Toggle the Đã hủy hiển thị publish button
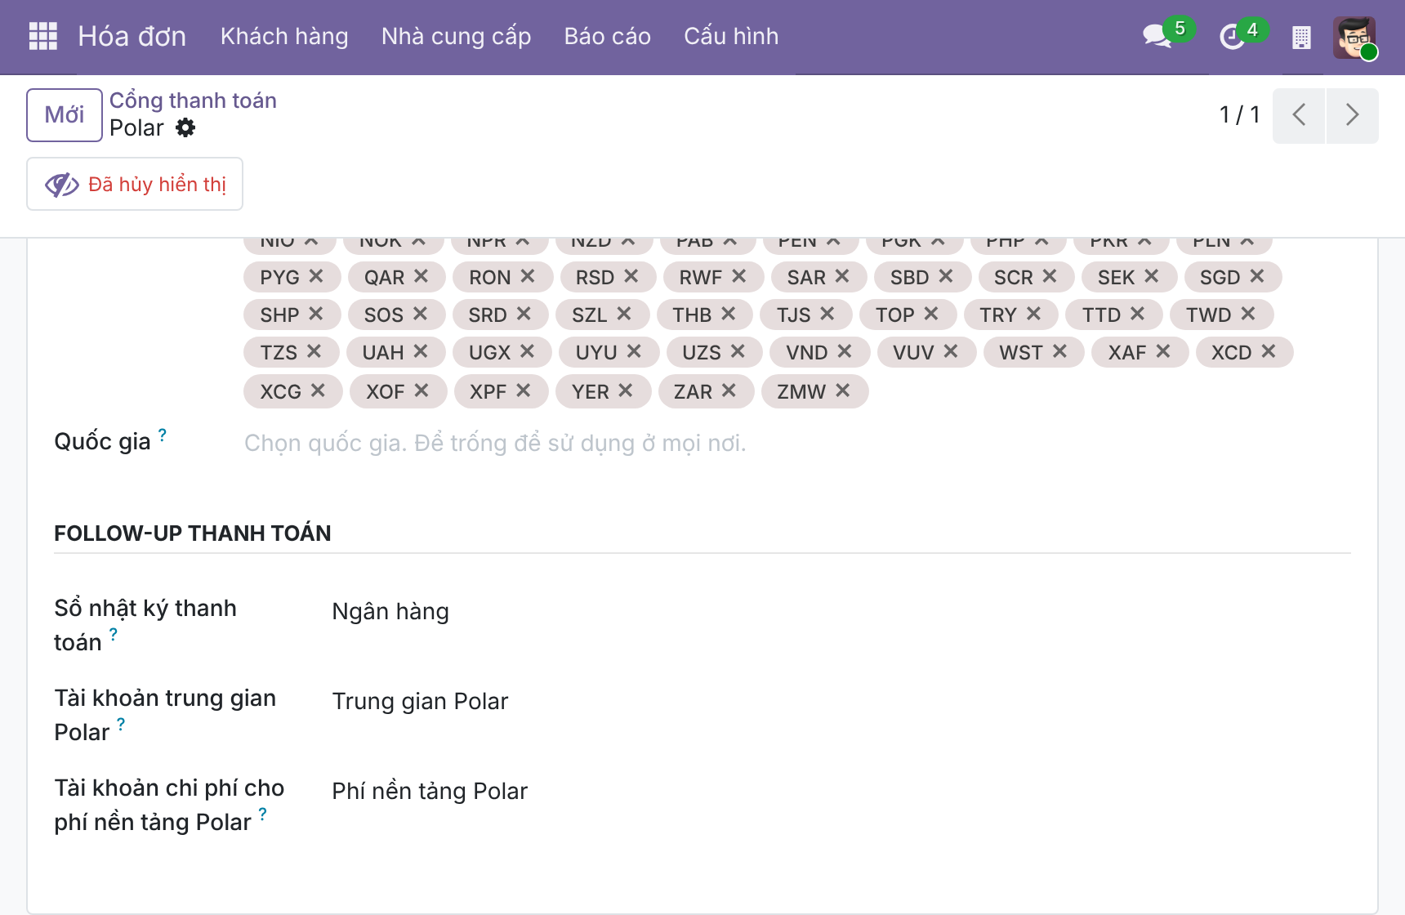 (135, 184)
